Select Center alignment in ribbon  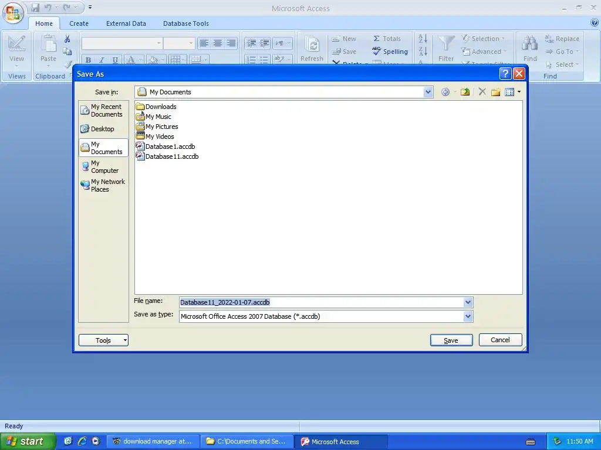coord(217,43)
